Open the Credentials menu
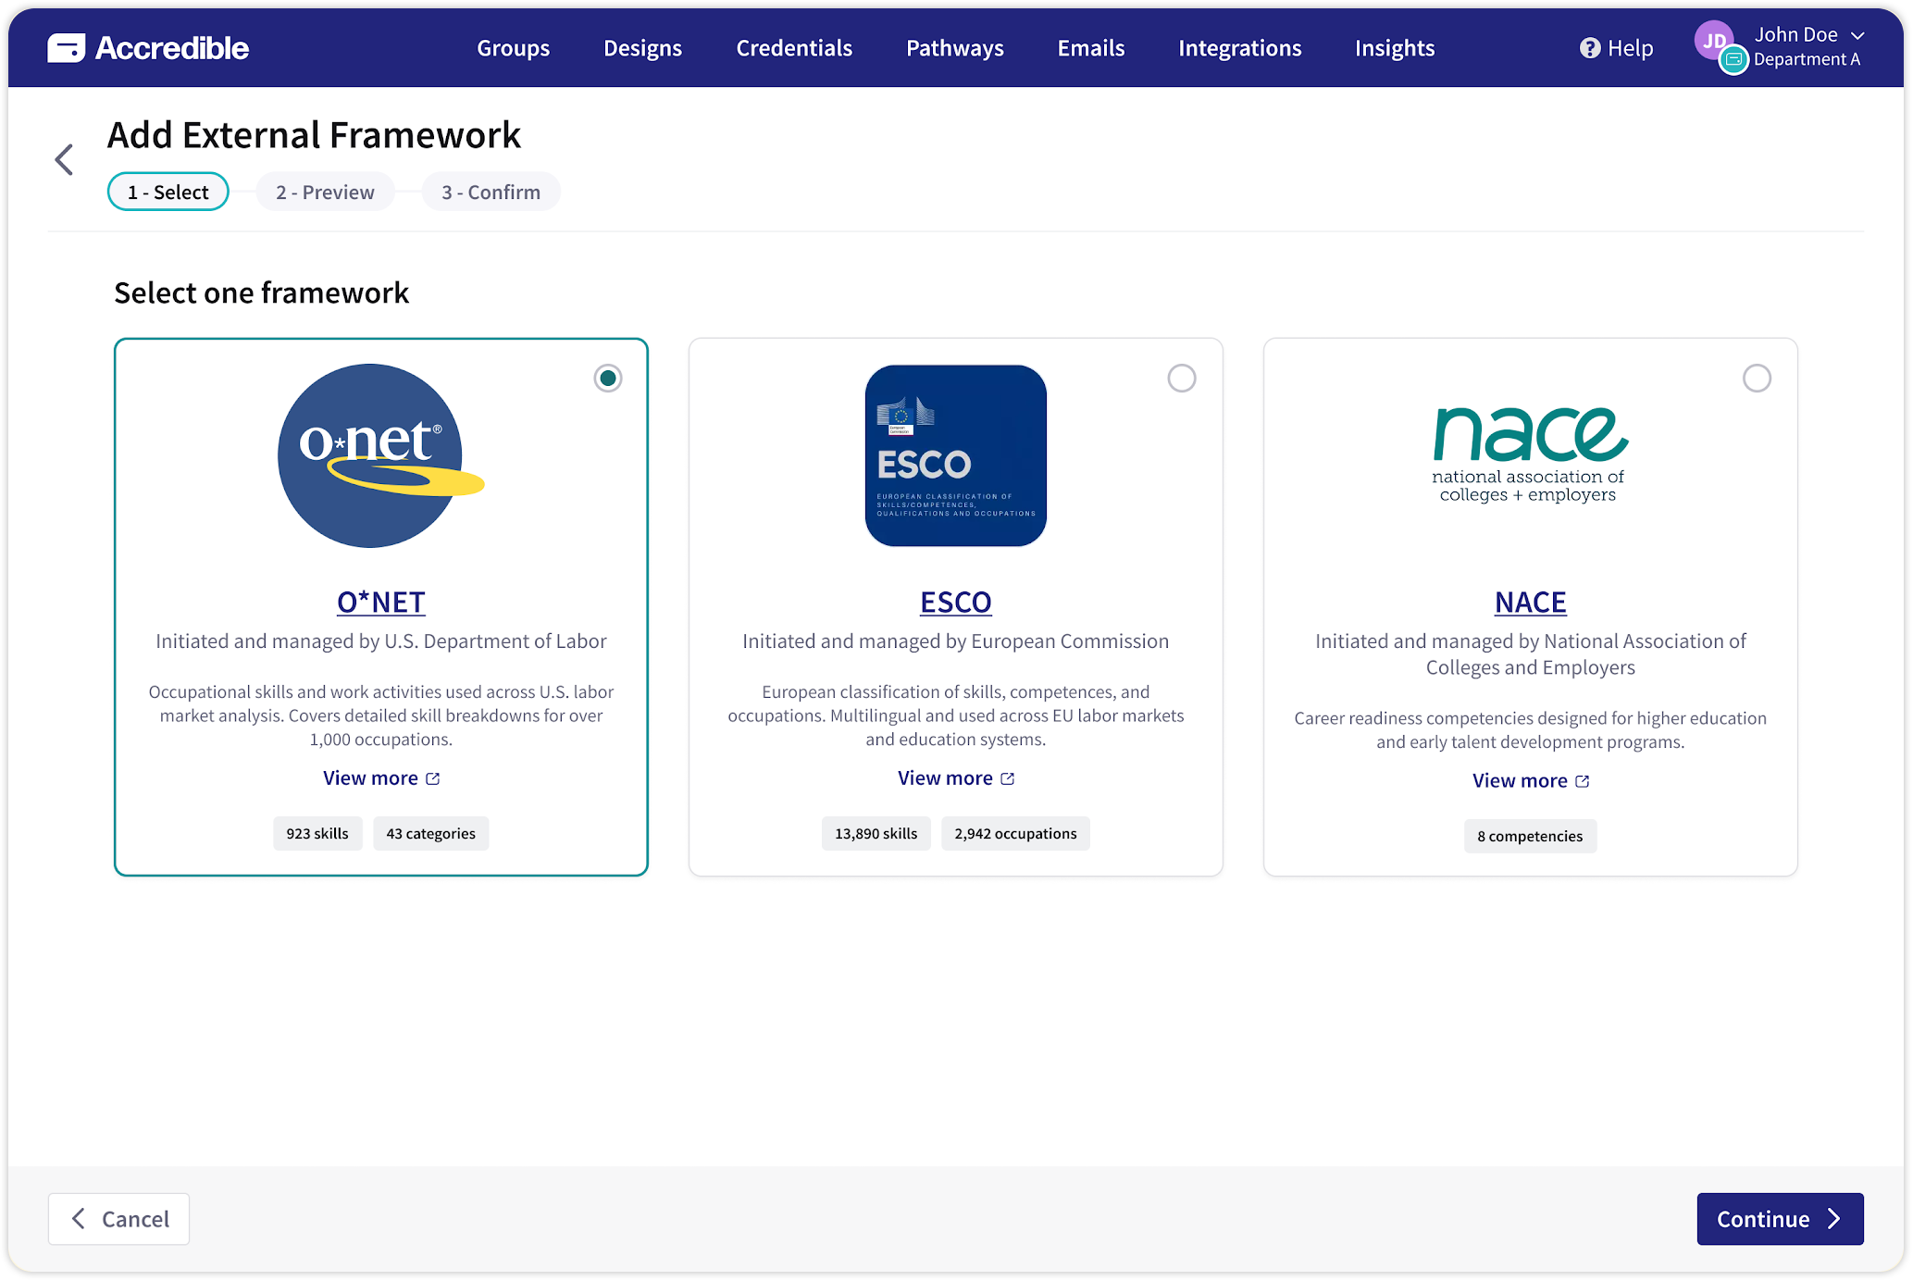1913x1281 pixels. pos(794,48)
